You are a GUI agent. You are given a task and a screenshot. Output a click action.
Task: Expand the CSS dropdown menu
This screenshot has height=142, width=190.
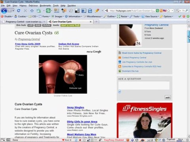(33, 17)
